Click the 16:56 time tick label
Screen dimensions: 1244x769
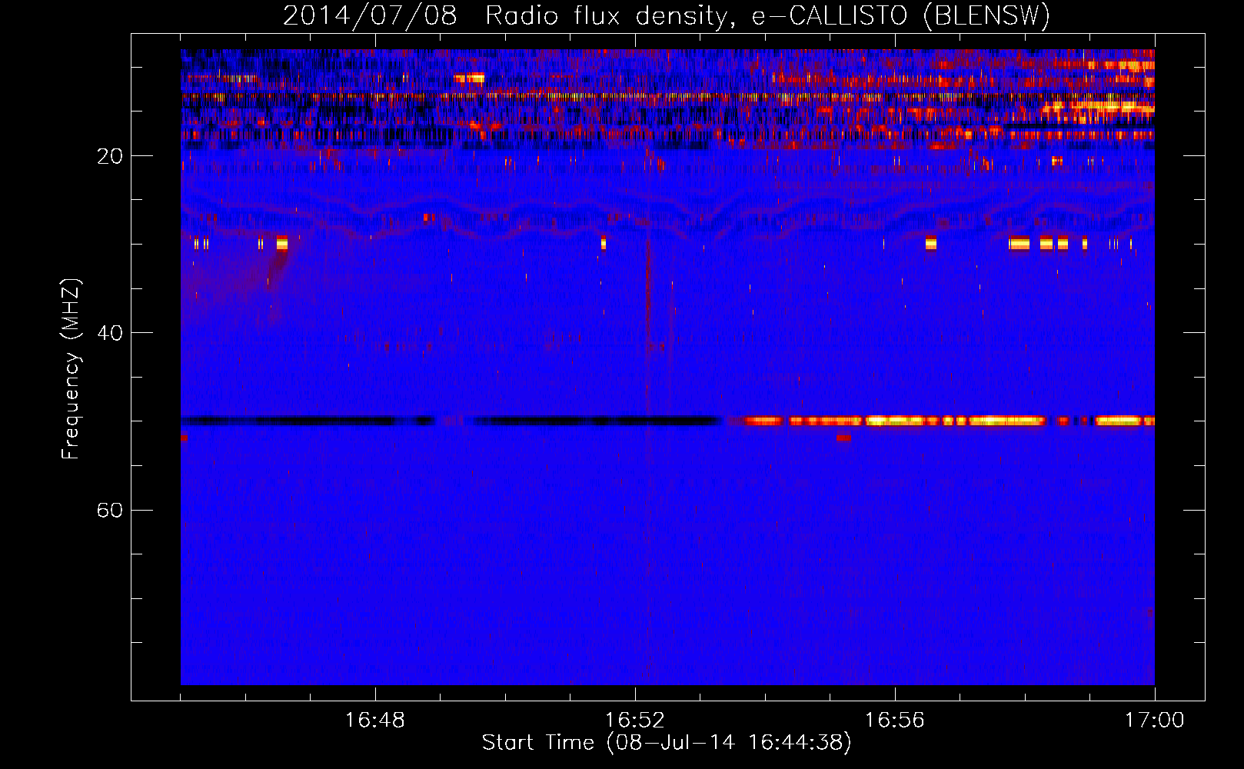[x=894, y=721]
